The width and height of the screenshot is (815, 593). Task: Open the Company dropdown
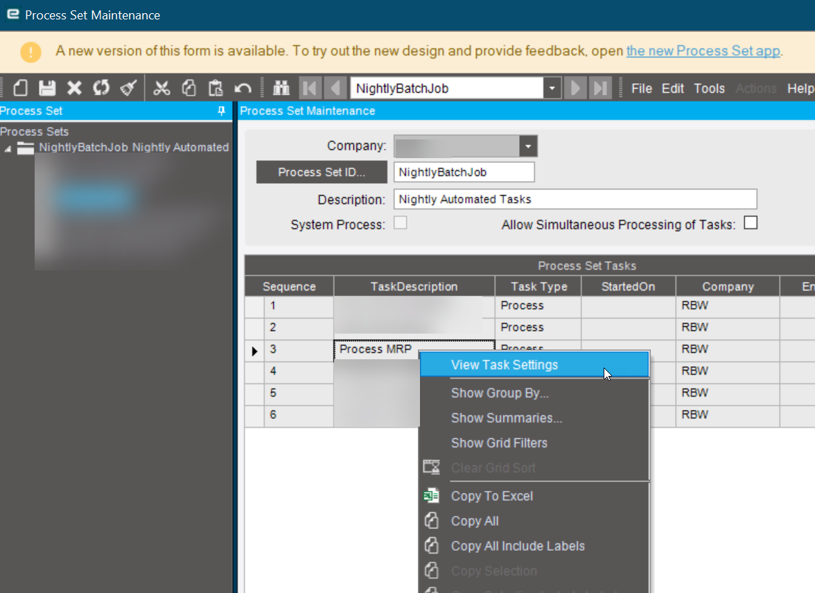[528, 146]
